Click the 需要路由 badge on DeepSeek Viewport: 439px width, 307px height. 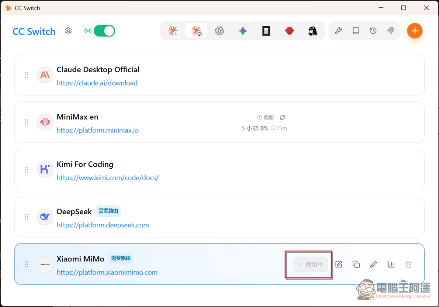[x=108, y=211]
